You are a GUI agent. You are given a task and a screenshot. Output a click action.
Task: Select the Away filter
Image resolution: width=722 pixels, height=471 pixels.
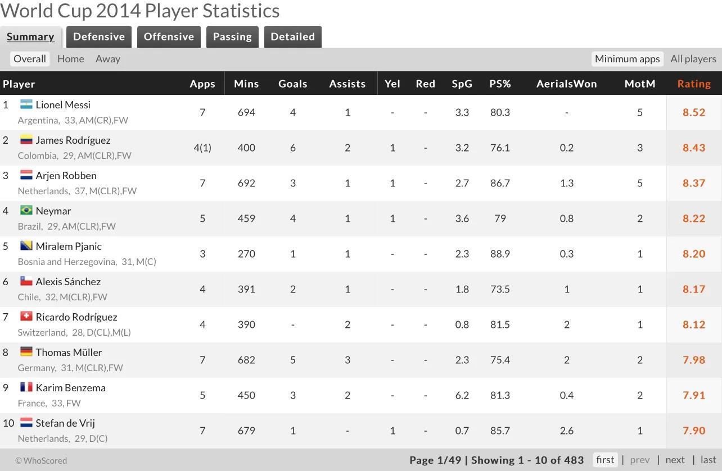(x=108, y=59)
